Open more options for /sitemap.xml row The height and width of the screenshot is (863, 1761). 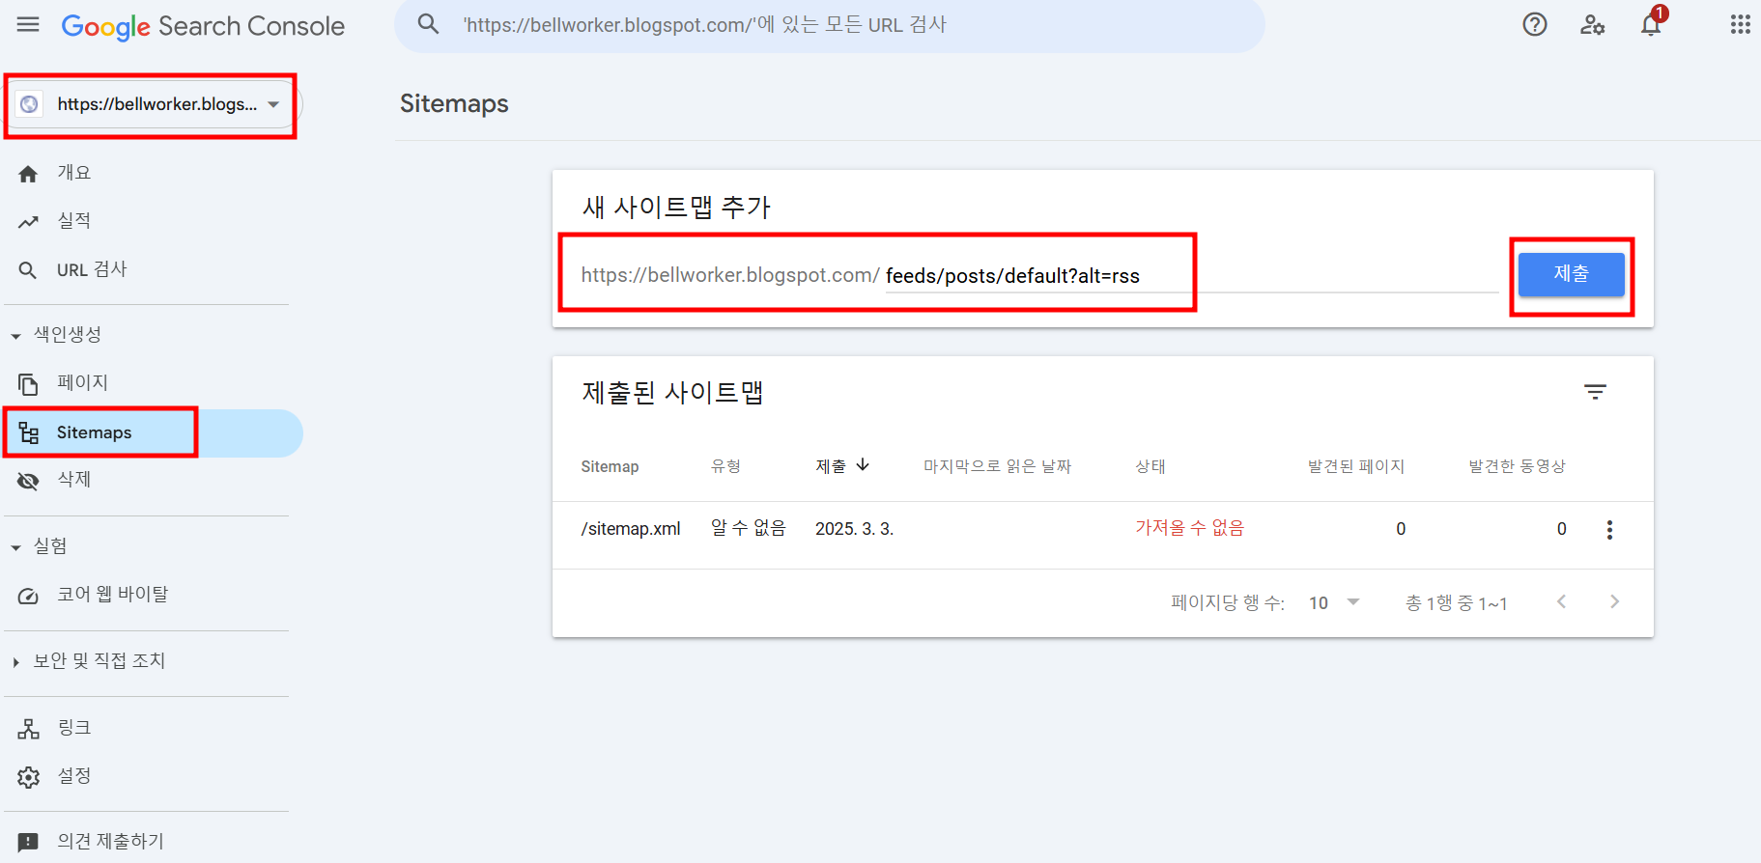pos(1609,530)
